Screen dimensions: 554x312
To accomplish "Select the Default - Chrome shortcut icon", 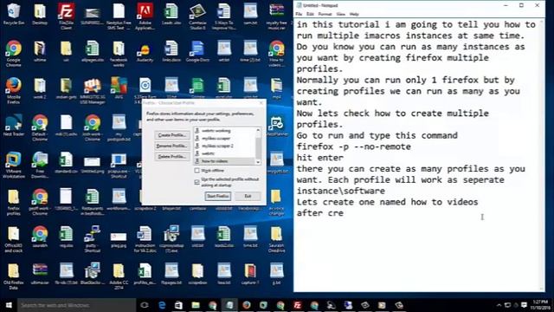I will point(40,127).
